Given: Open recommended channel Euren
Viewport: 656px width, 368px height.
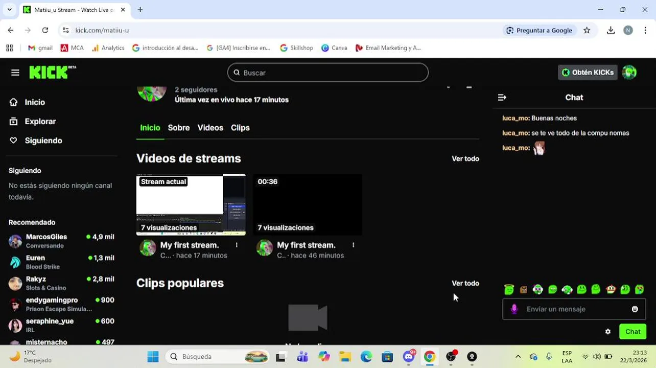Looking at the screenshot, I should tap(61, 262).
